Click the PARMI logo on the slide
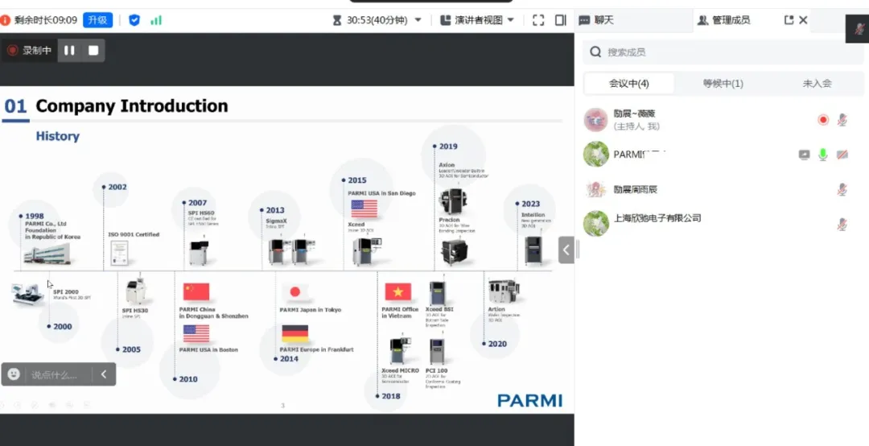Image resolution: width=869 pixels, height=446 pixels. click(529, 400)
